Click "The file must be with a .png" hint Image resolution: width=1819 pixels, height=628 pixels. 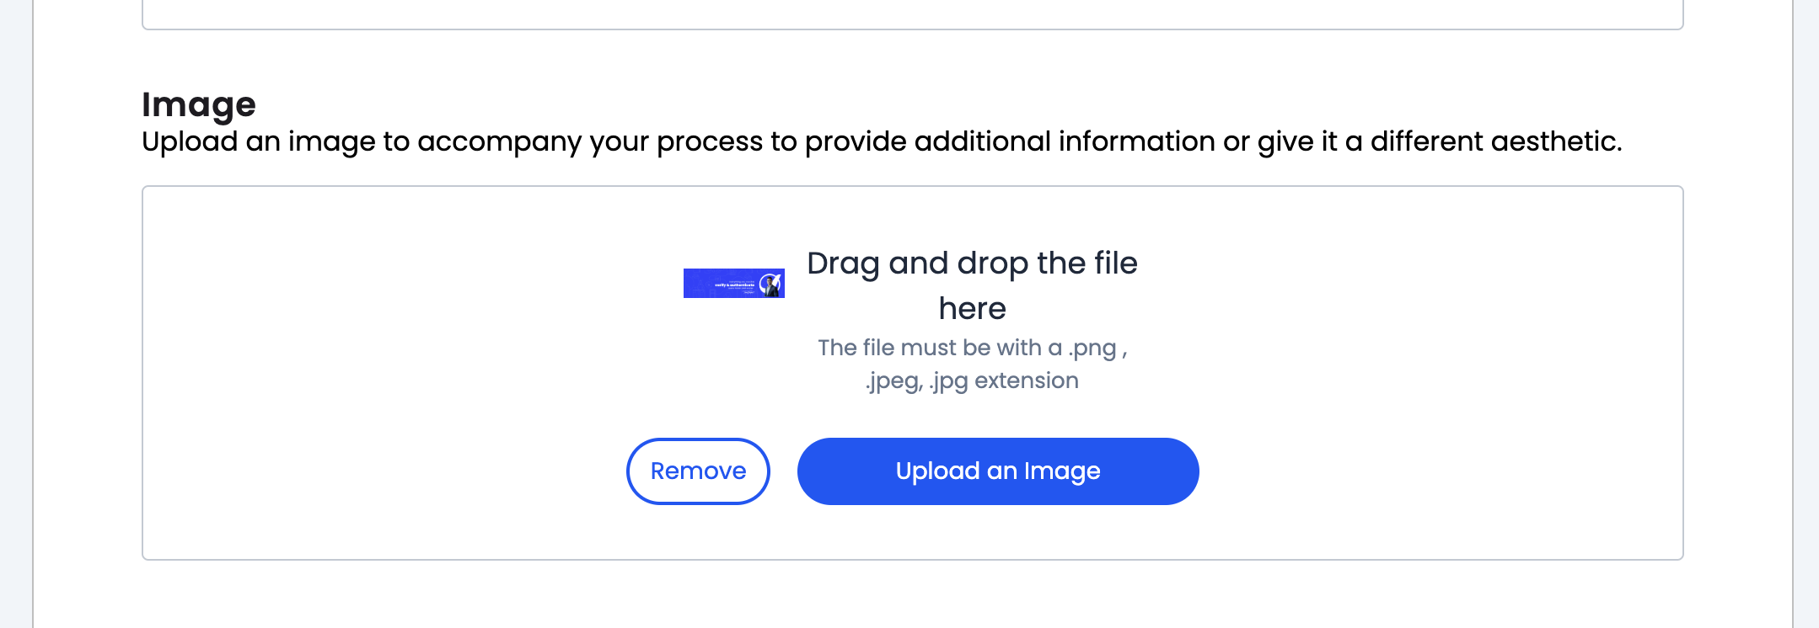[972, 348]
